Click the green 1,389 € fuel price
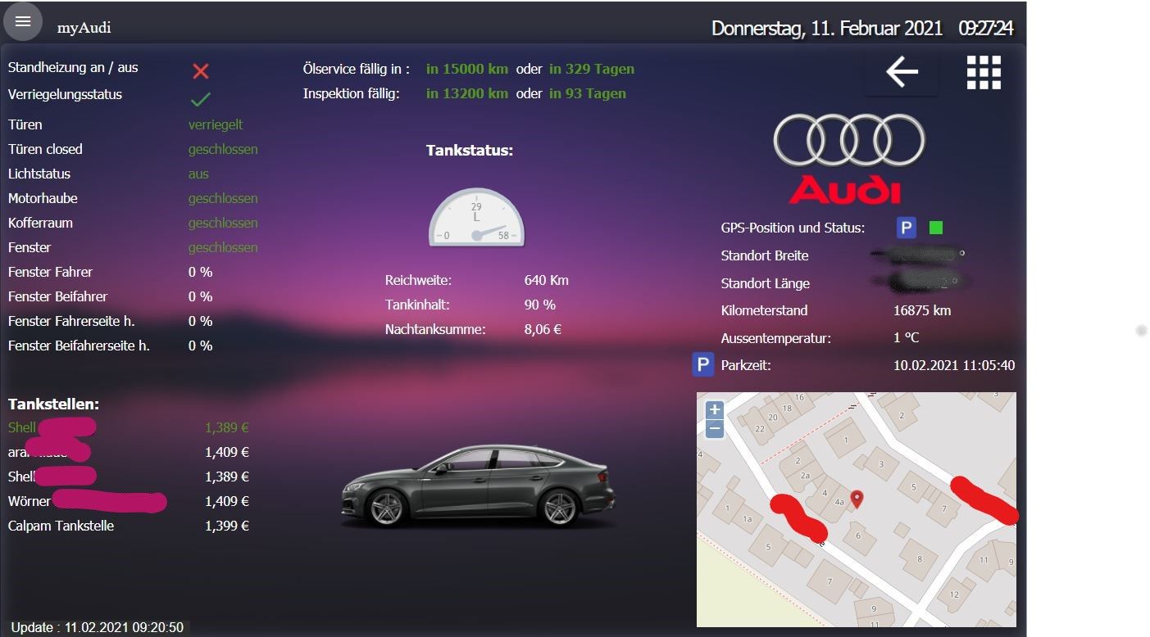This screenshot has width=1150, height=637. click(227, 427)
